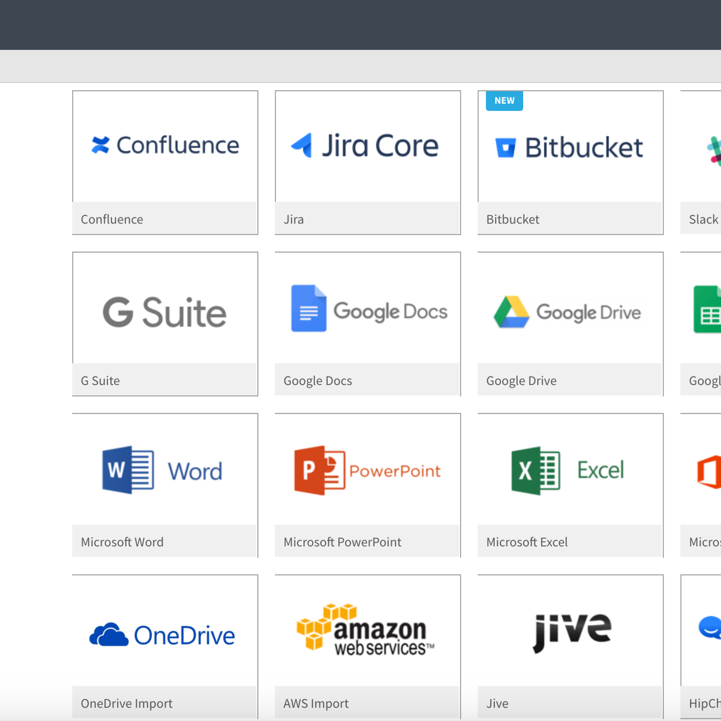Click the AWS Import caption
This screenshot has width=721, height=721.
click(316, 703)
